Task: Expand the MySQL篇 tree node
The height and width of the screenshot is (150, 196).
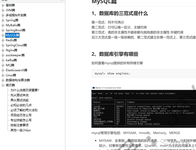Action: pos(3,35)
